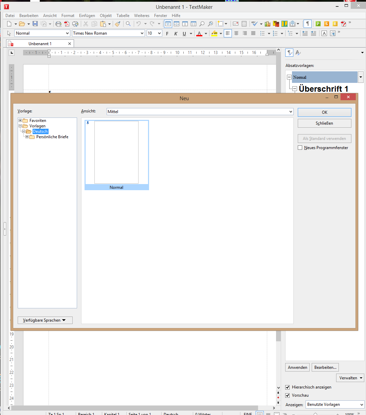
Task: Open the Tabelle menu
Action: point(123,16)
